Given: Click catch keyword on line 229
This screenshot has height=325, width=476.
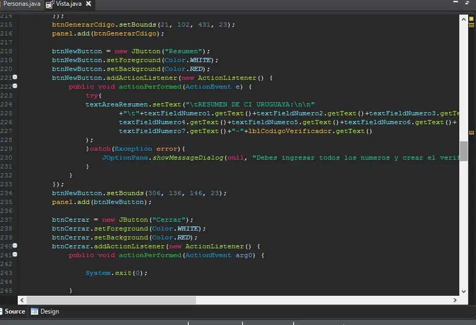Looking at the screenshot, I should click(100, 149).
